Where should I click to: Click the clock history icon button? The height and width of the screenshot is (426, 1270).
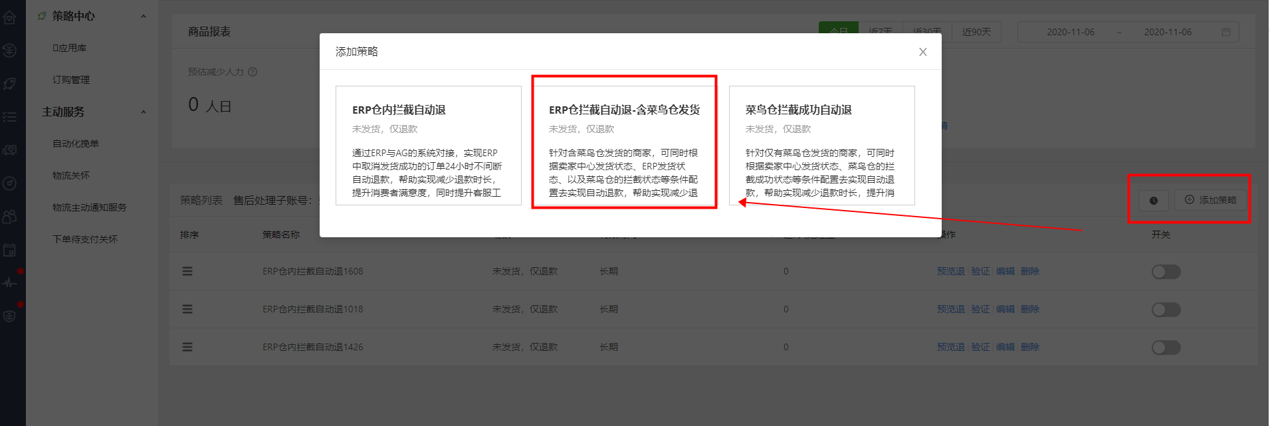click(x=1154, y=200)
